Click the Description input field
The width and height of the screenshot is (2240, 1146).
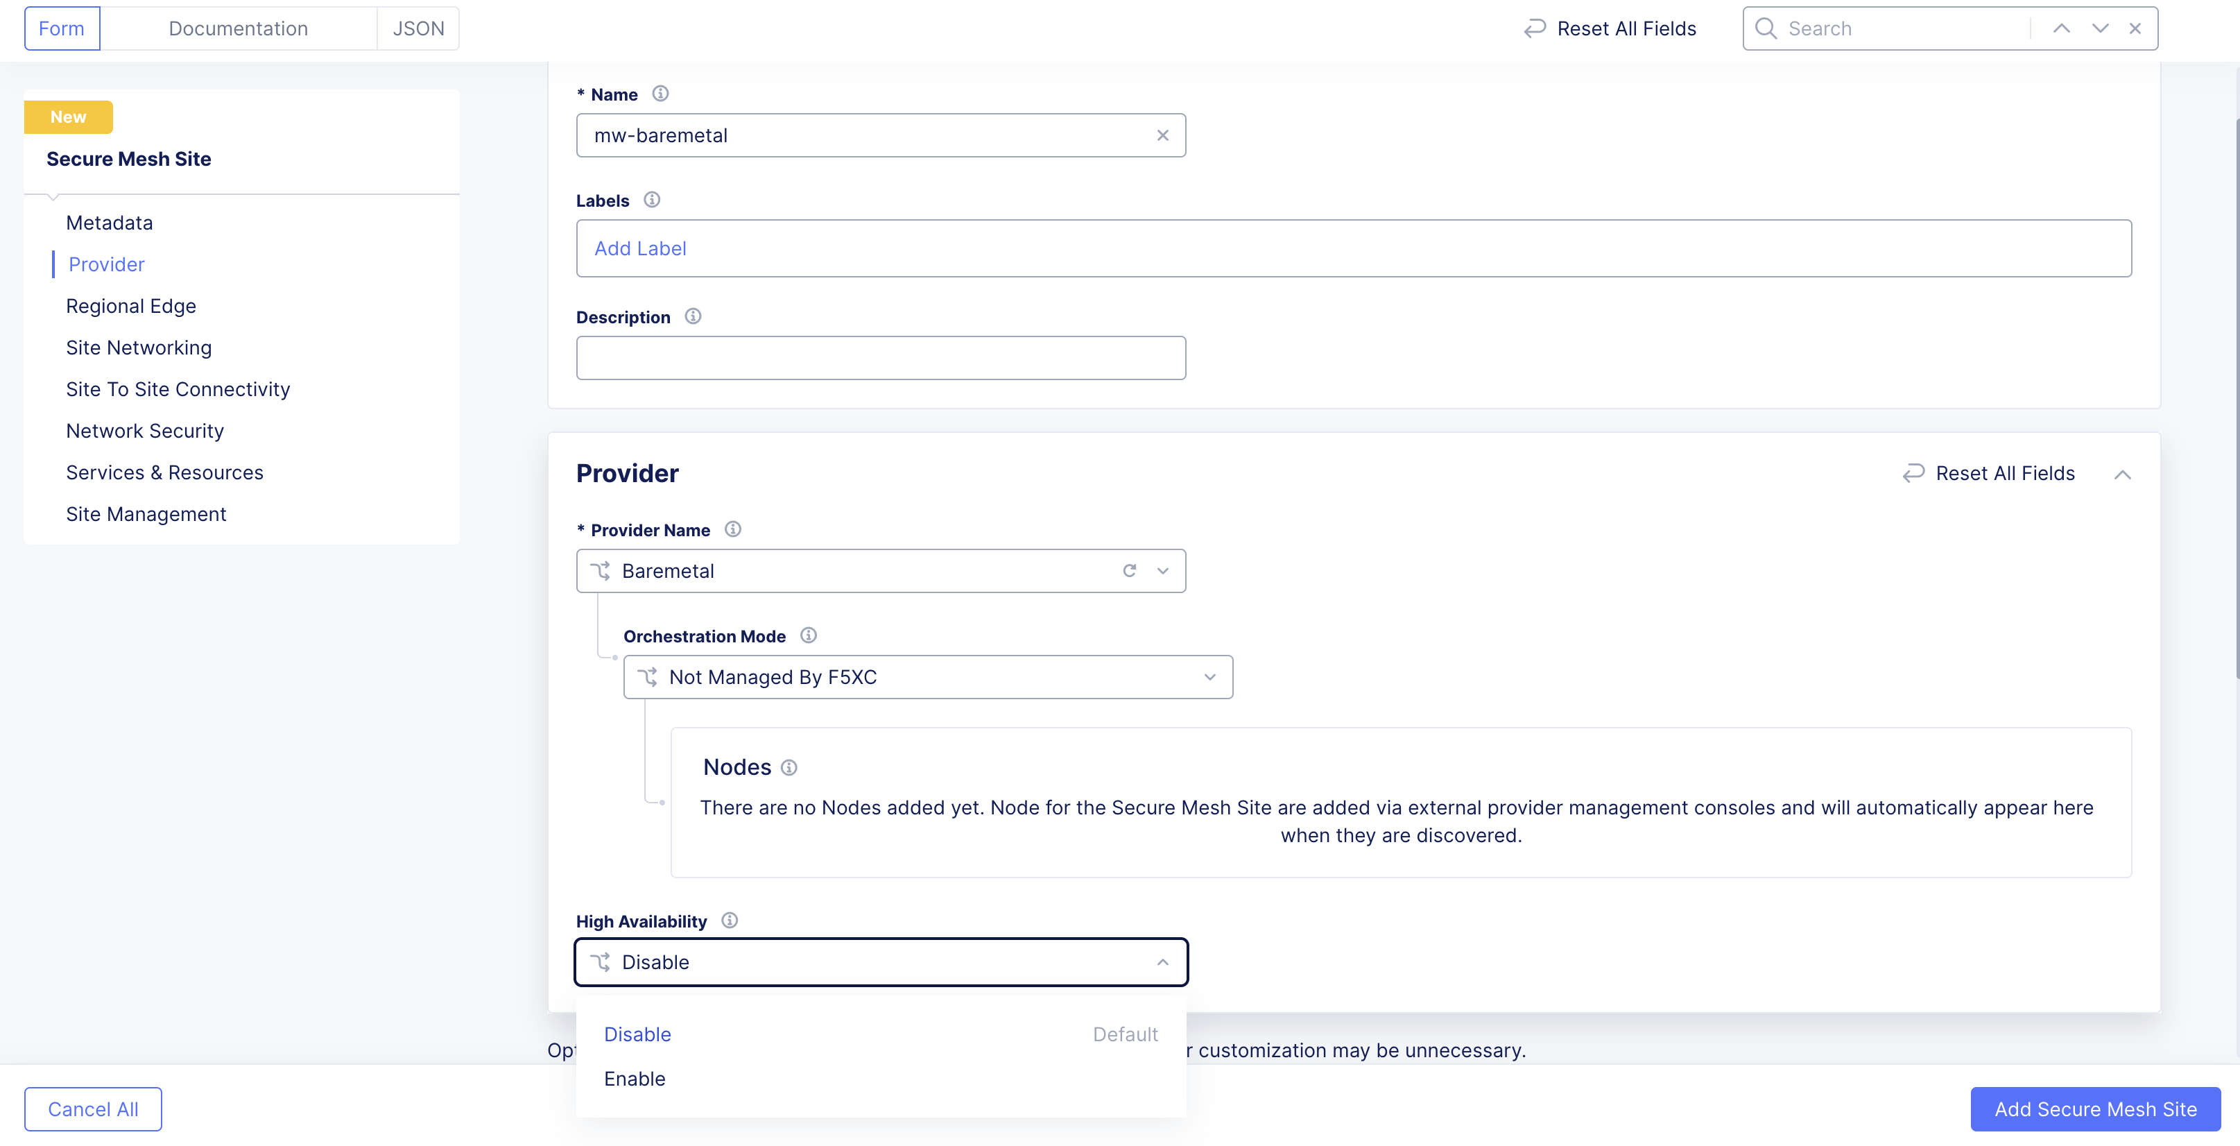pos(880,358)
